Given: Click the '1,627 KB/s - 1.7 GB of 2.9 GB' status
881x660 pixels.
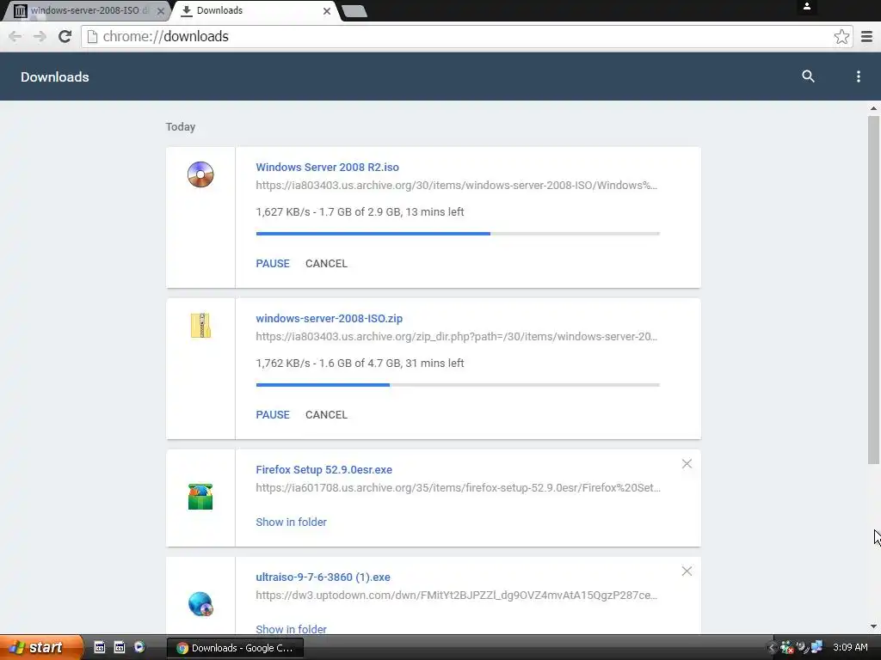Looking at the screenshot, I should point(360,212).
